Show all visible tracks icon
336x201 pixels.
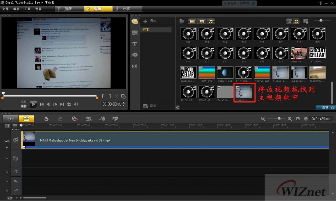[x=8, y=126]
